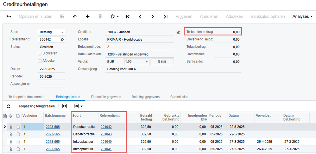Click the back arrow icon in toolbar
The height and width of the screenshot is (154, 316).
[9, 16]
